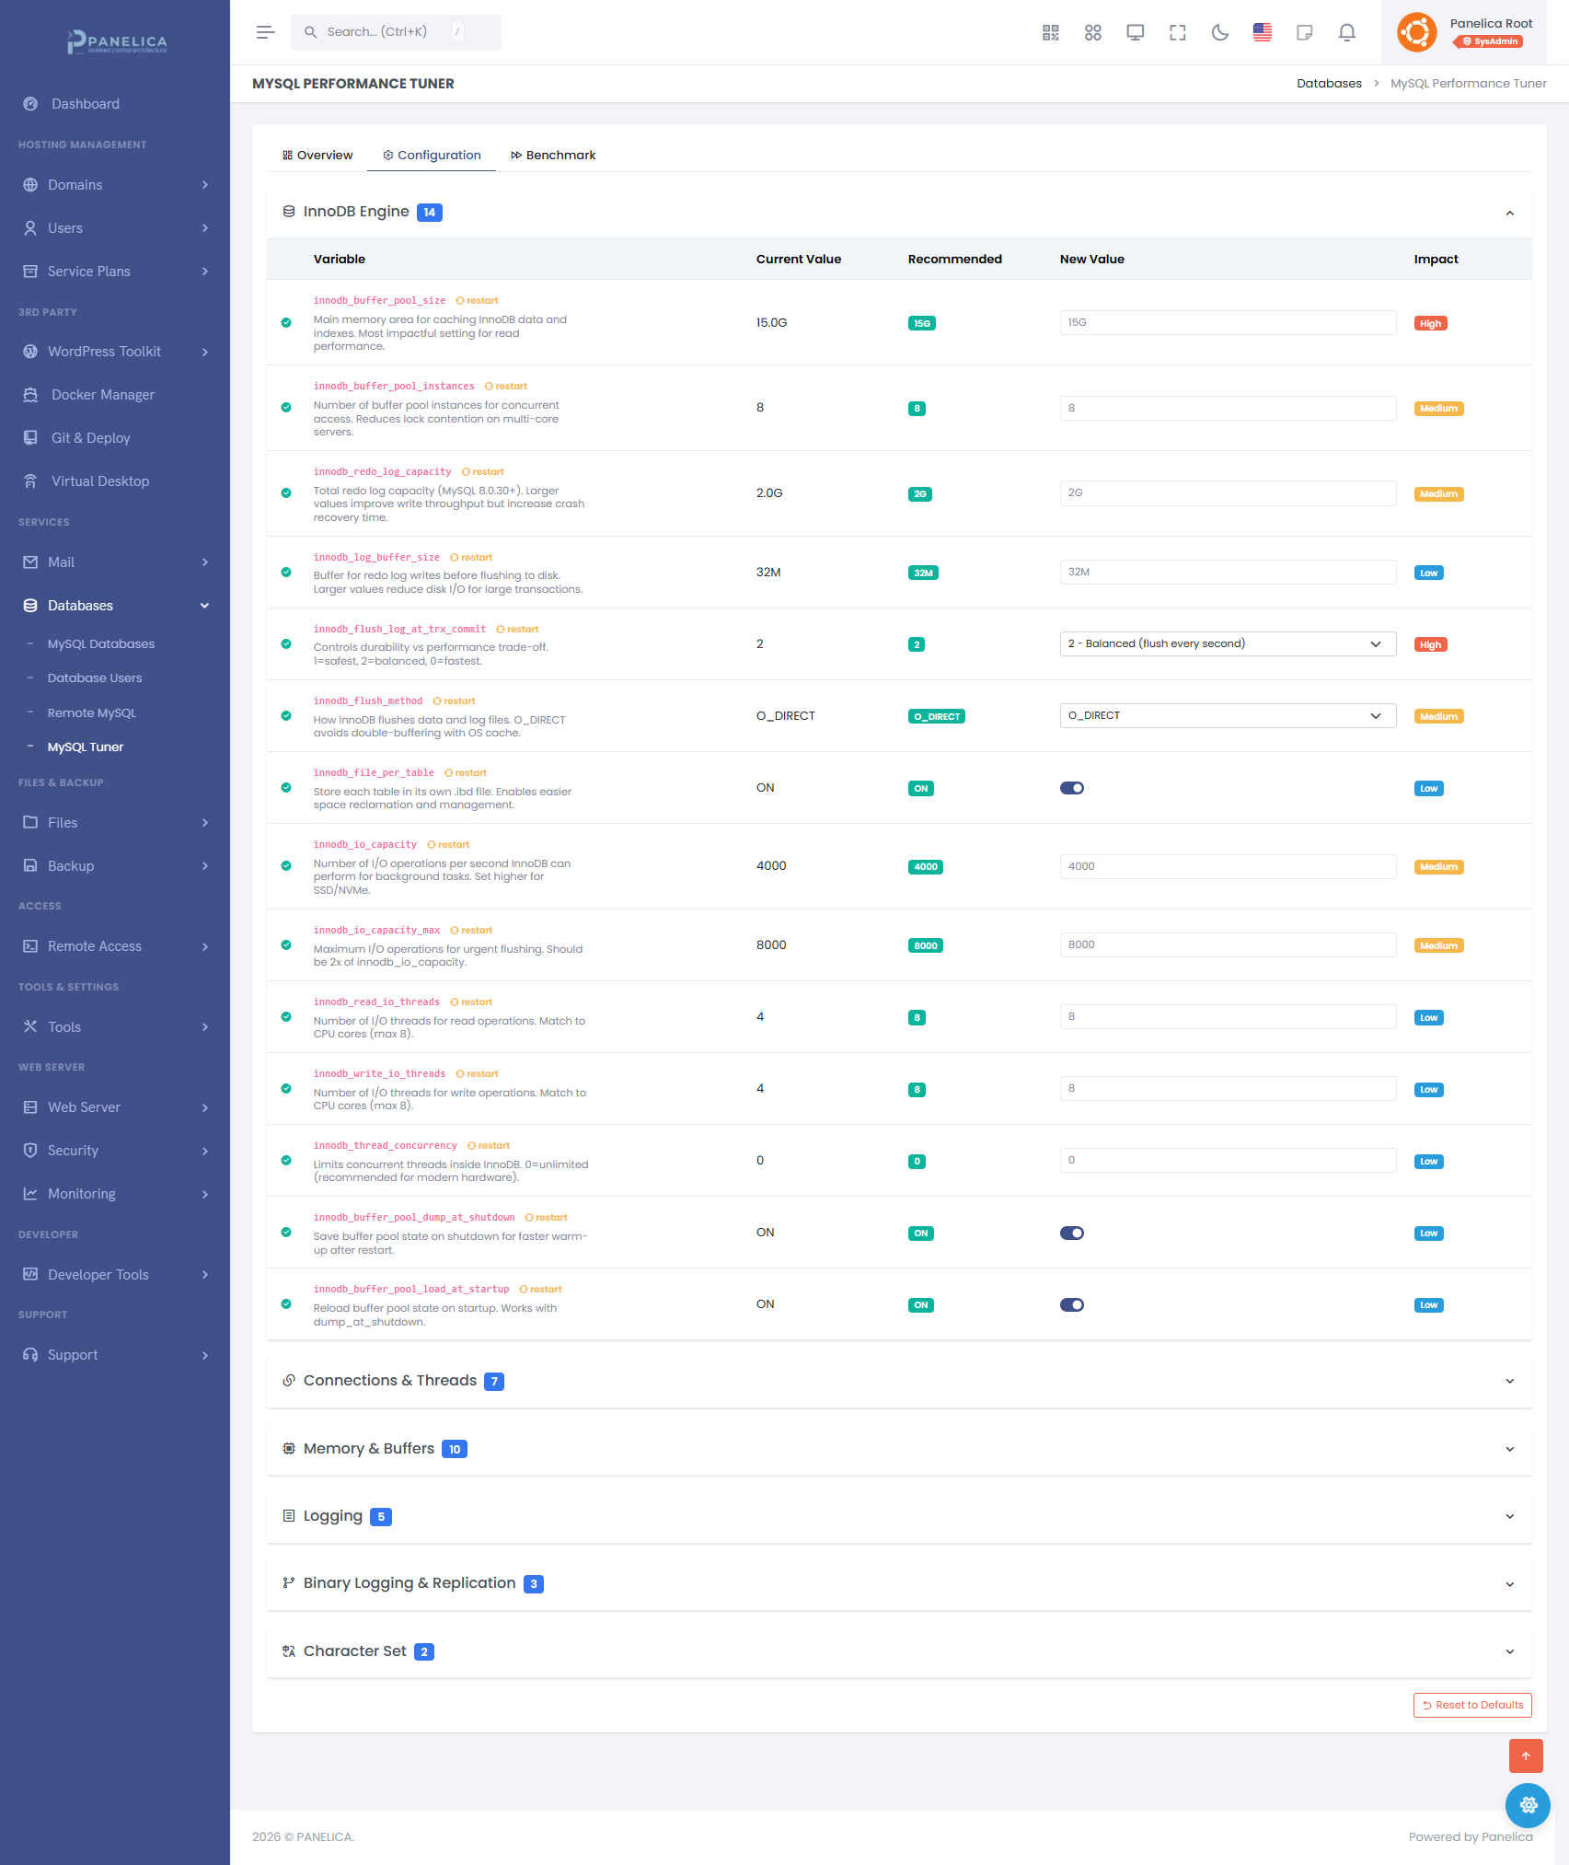This screenshot has width=1569, height=1865.
Task: Enter fullscreen with the expand icon
Action: [x=1177, y=32]
